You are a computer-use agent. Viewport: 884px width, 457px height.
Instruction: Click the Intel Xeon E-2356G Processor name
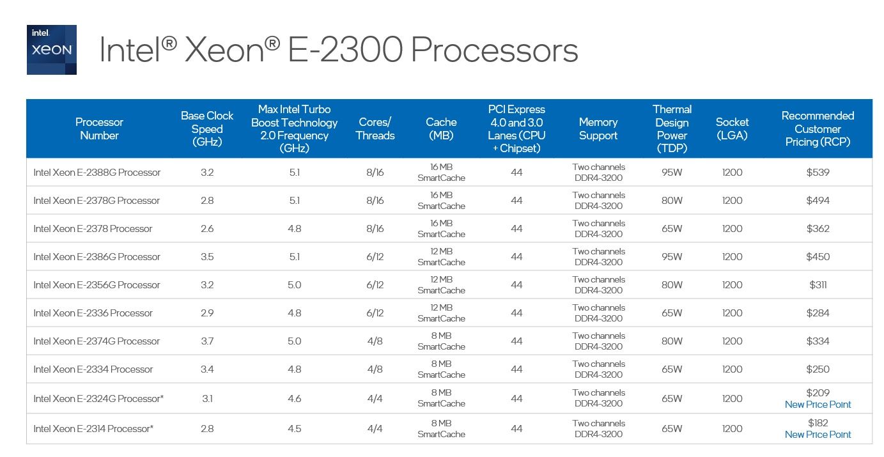pyautogui.click(x=97, y=285)
